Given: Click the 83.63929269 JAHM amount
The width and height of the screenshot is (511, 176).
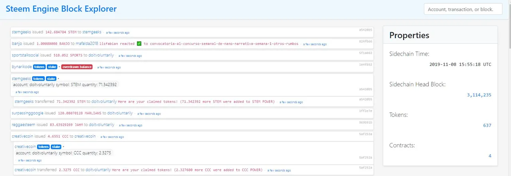Looking at the screenshot, I should pos(66,125).
